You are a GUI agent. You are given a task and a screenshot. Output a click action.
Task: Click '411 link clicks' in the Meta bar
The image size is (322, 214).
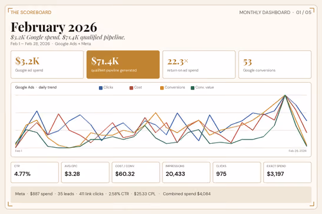point(91,193)
